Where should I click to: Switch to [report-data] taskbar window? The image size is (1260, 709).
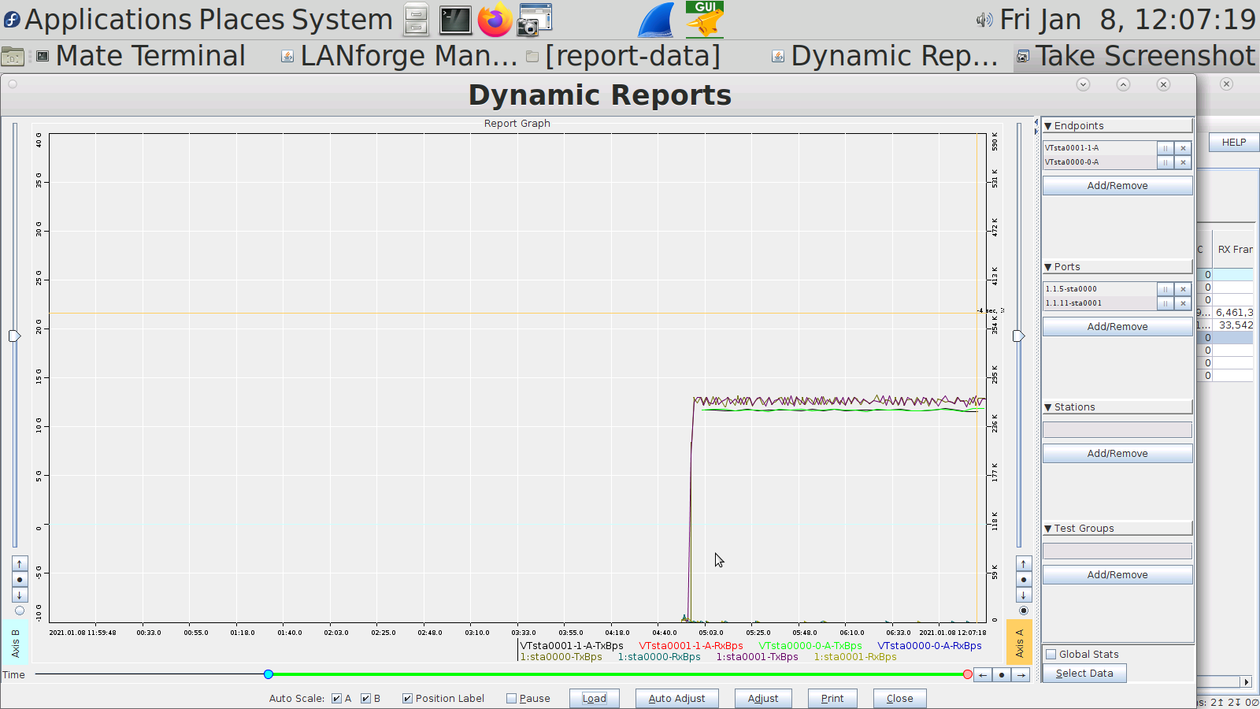pyautogui.click(x=624, y=56)
